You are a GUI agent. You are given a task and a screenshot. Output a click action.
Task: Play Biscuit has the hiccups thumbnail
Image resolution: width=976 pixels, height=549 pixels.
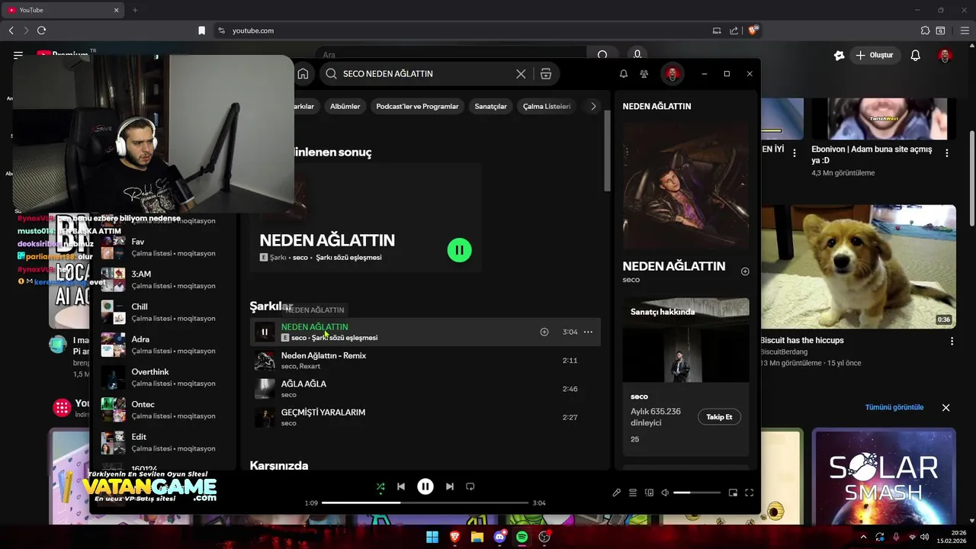tap(858, 267)
